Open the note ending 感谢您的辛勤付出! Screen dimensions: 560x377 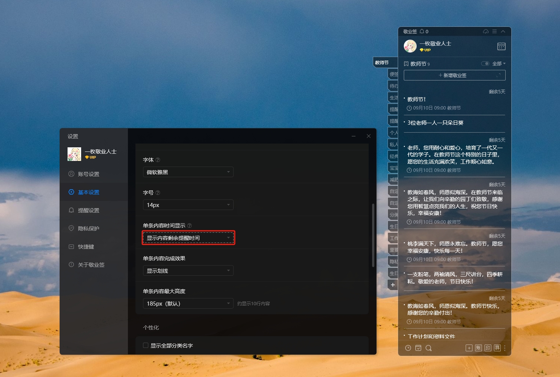pyautogui.click(x=454, y=310)
